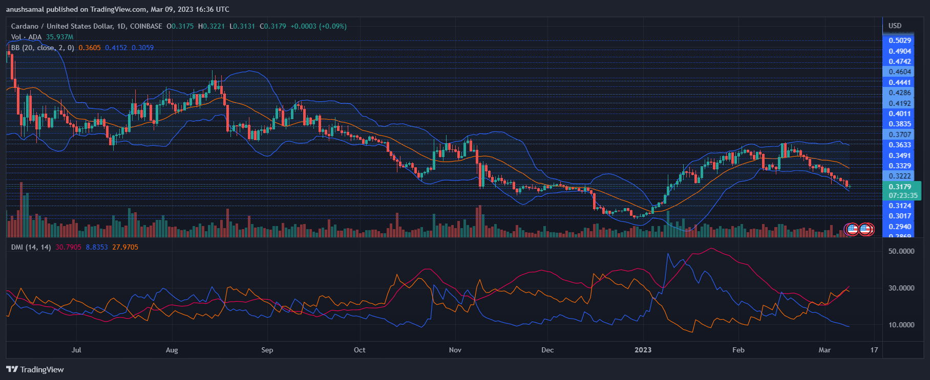This screenshot has width=930, height=380.
Task: Click the Aug label on the time axis
Action: click(172, 350)
